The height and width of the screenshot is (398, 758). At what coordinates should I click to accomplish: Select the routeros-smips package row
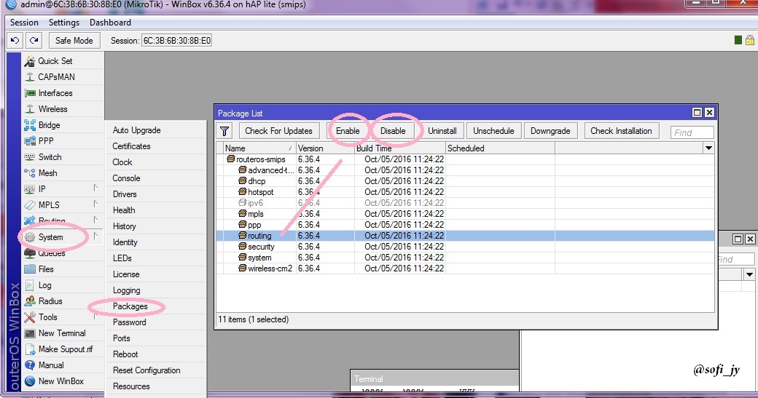[x=465, y=159]
